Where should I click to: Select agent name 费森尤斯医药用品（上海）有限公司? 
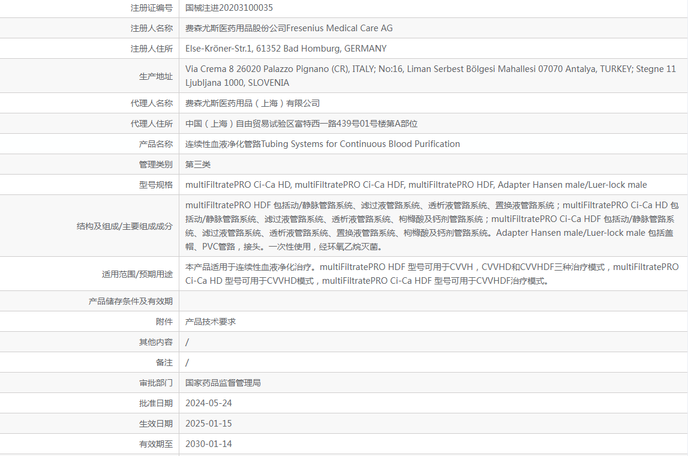tap(253, 104)
